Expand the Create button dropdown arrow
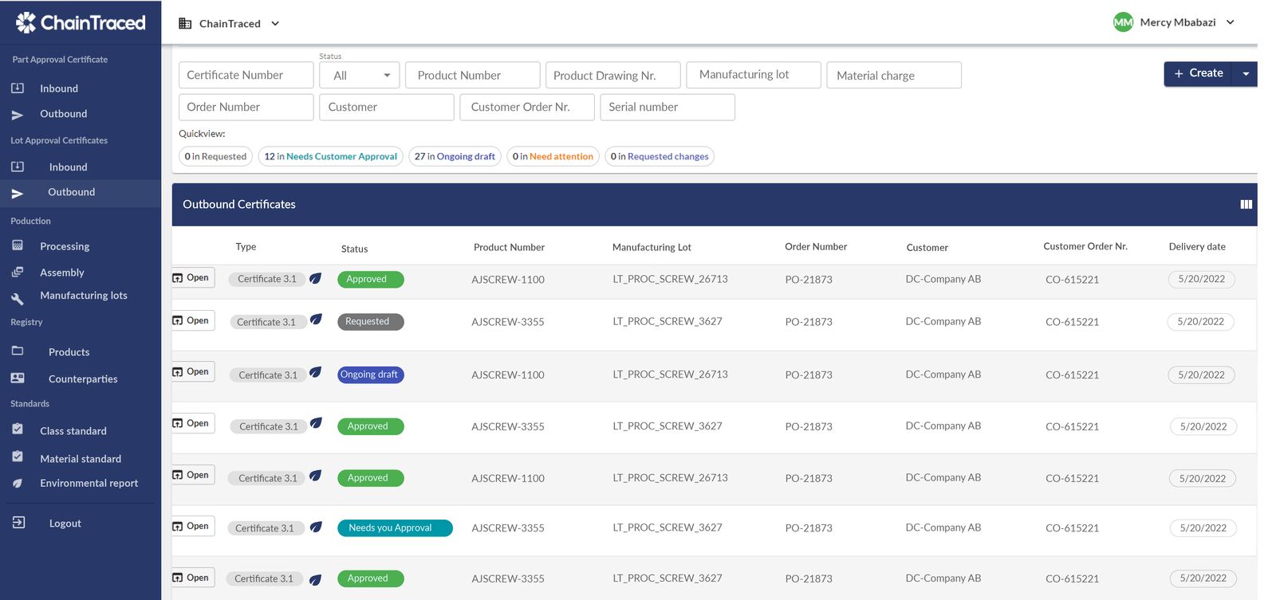Viewport: 1276px width, 600px height. tap(1245, 73)
